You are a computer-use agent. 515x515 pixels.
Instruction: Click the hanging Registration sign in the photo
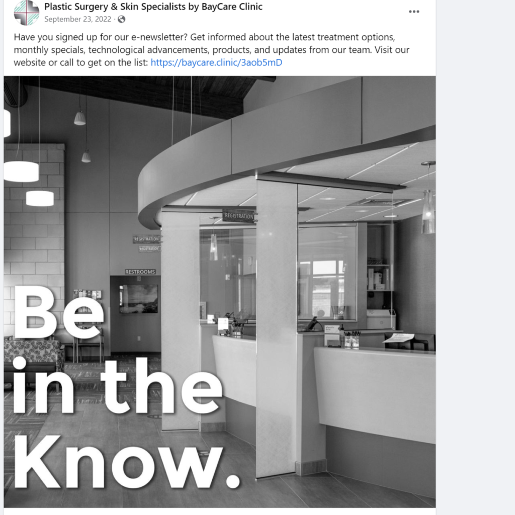point(239,216)
